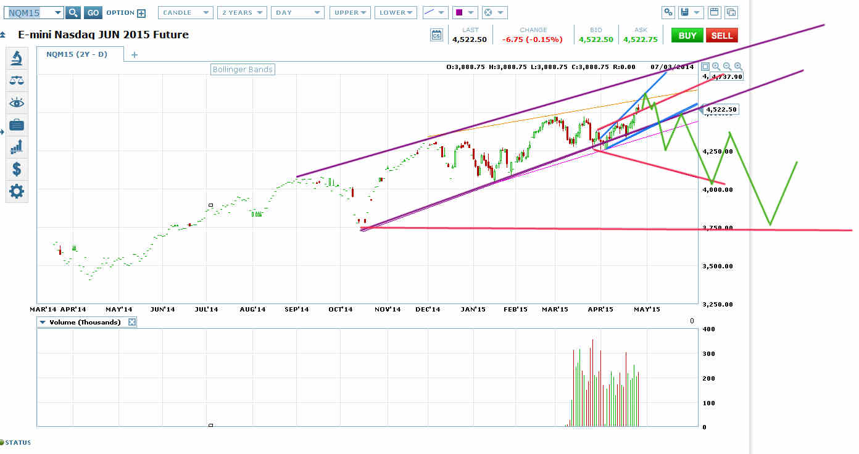
Task: Click the zoom out magnifier icon
Action: tap(727, 67)
